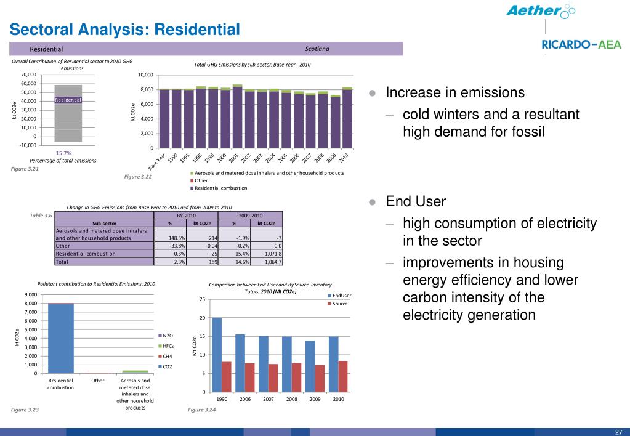The image size is (630, 436).
Task: Click the 15.7% percentage value
Action: (63, 153)
